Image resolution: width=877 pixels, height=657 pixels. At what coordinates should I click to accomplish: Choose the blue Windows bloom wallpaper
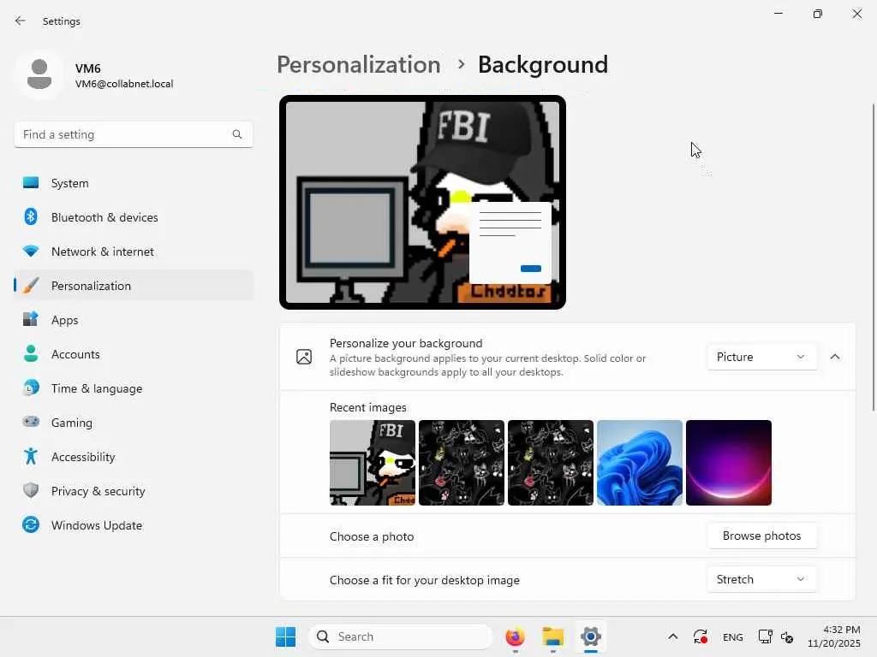click(x=639, y=463)
